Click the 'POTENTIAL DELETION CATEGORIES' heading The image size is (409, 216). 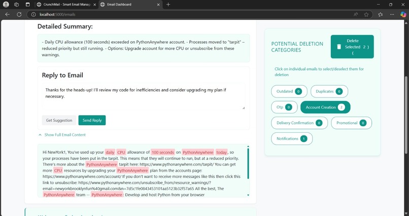(x=297, y=47)
